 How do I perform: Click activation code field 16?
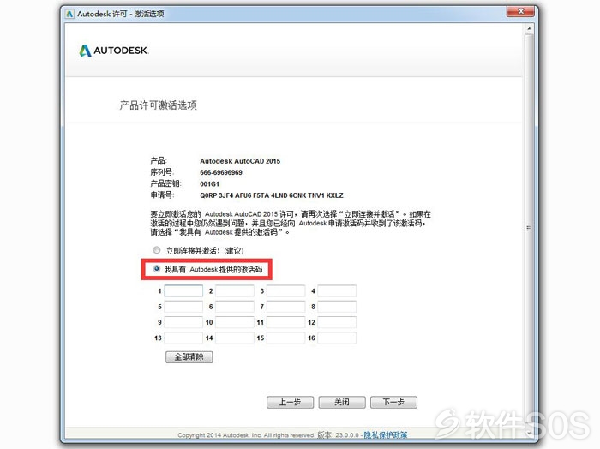pos(337,338)
